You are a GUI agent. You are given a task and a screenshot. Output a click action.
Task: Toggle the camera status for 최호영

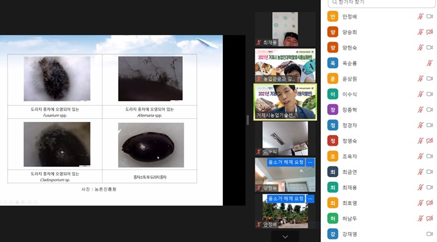click(430, 203)
